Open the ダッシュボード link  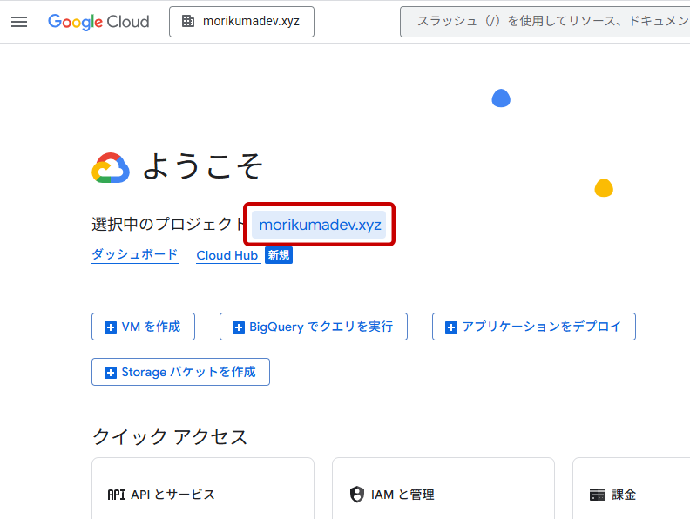[135, 255]
